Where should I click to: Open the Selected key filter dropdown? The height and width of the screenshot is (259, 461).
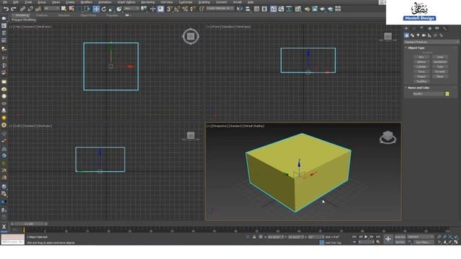421,237
